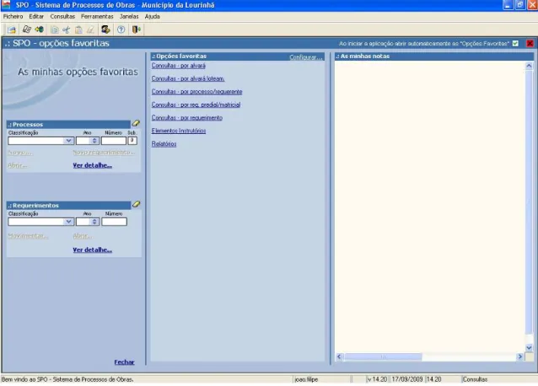Click the copy document toolbar icon
Image resolution: width=538 pixels, height=386 pixels.
pyautogui.click(x=54, y=29)
